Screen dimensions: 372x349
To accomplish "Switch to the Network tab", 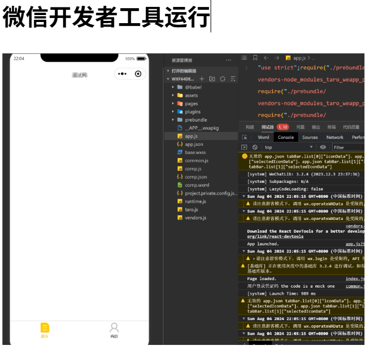I will click(334, 138).
